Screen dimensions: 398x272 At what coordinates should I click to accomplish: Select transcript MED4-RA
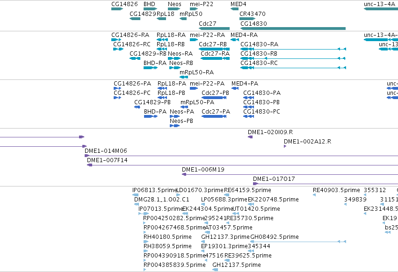point(234,40)
